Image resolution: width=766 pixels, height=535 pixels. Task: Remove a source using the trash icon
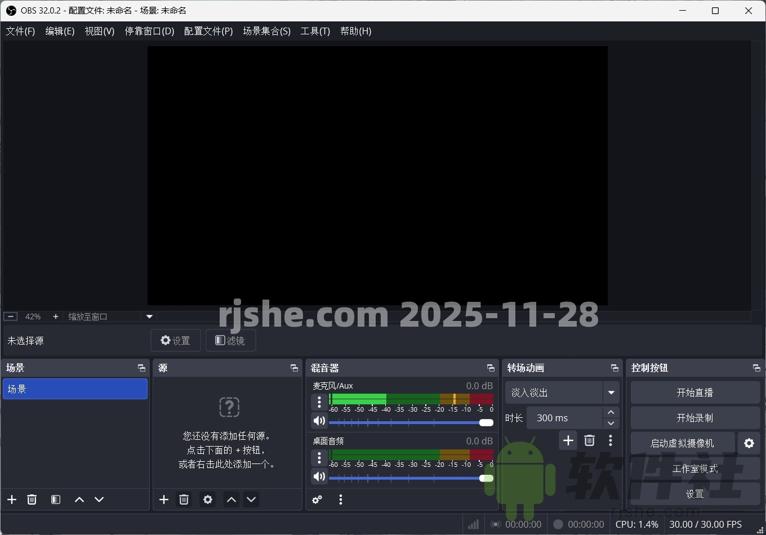coord(184,500)
